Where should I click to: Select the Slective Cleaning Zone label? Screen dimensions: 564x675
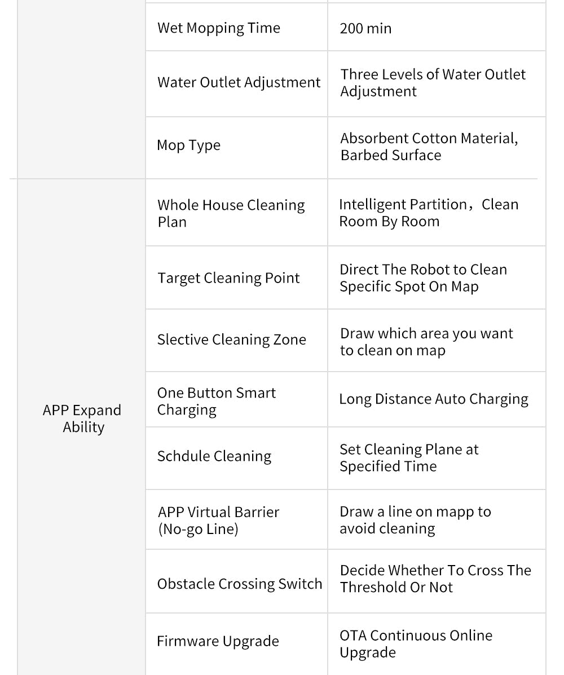click(x=231, y=339)
